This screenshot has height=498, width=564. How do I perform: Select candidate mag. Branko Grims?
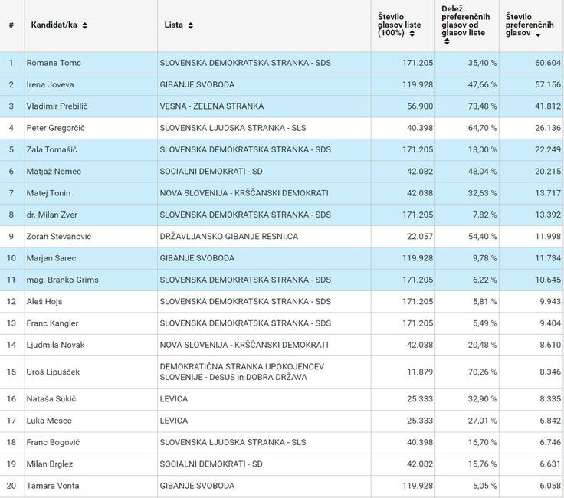[x=62, y=280]
